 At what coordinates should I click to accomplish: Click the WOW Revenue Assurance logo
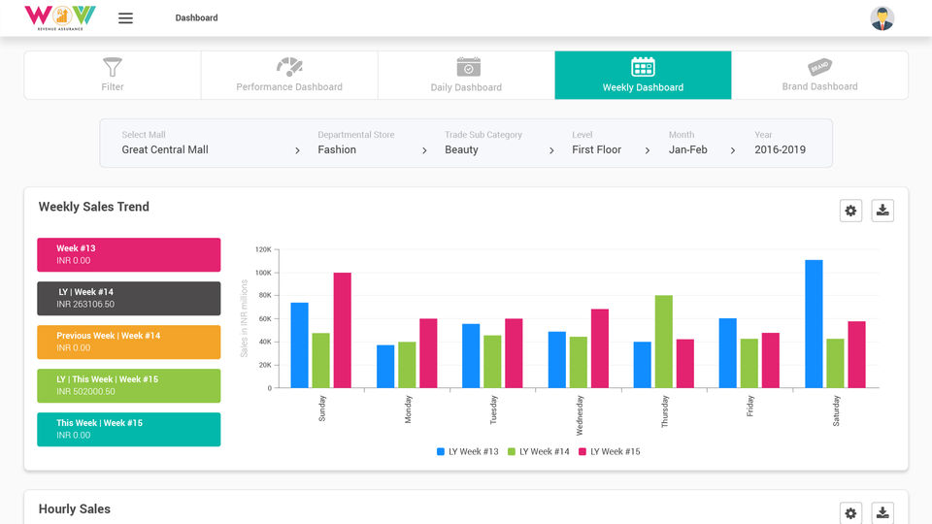pos(60,17)
